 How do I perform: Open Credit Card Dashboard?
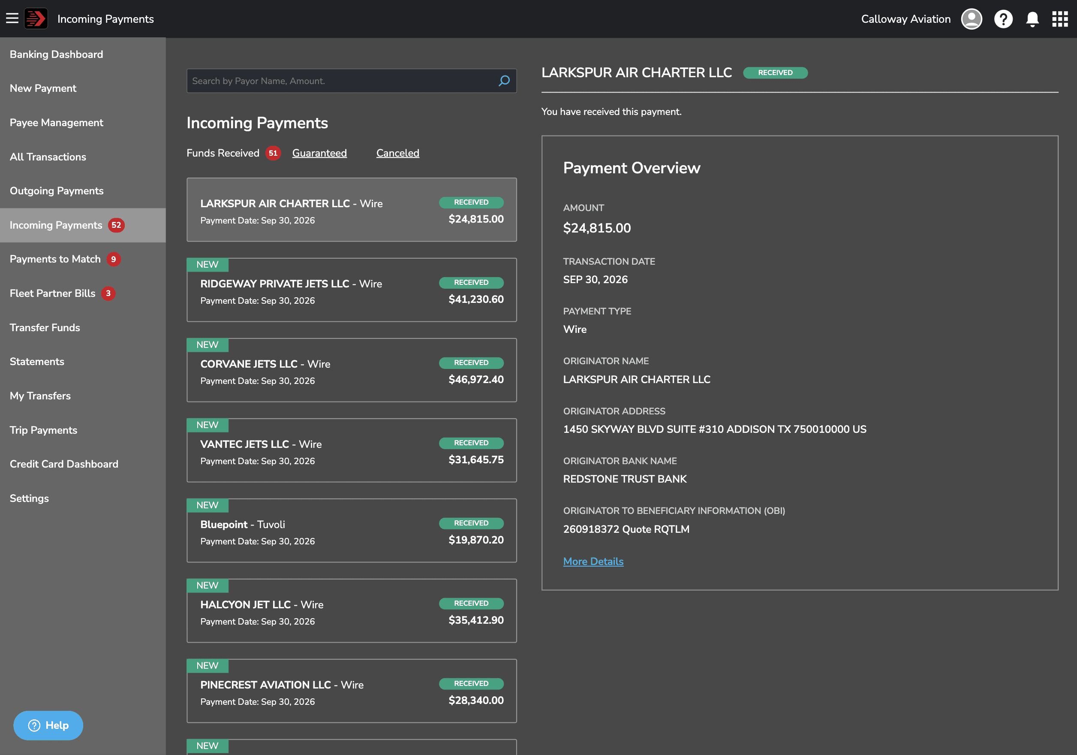click(83, 464)
